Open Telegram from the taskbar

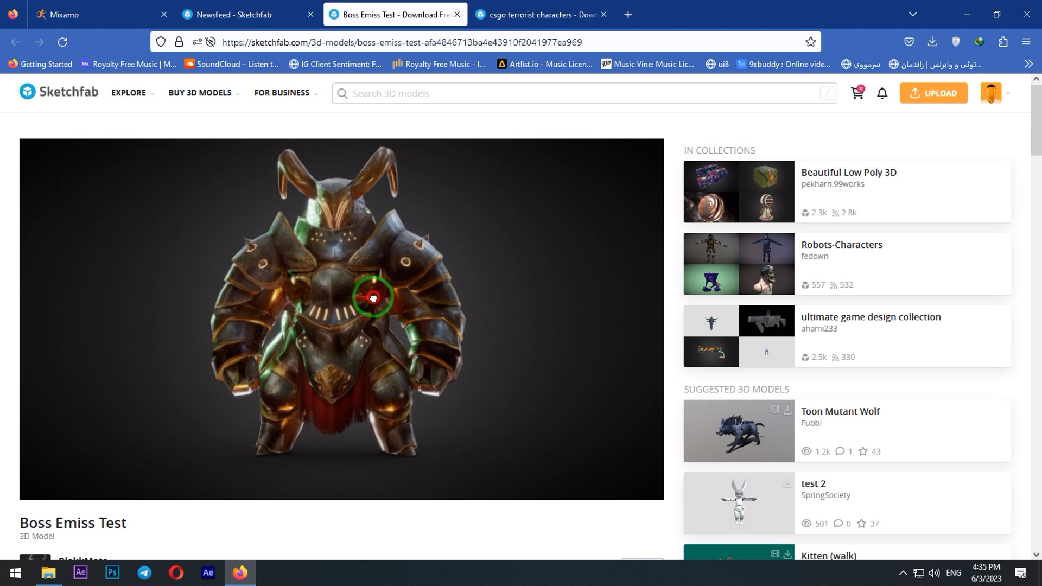pos(144,572)
